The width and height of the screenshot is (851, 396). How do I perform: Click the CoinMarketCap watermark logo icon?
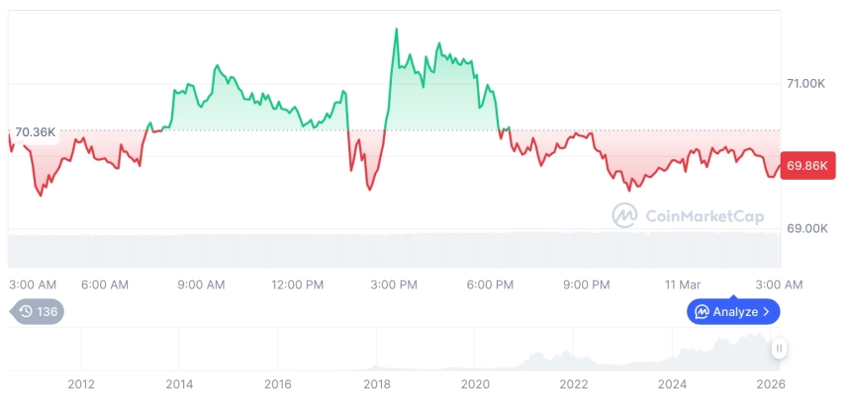(x=624, y=214)
